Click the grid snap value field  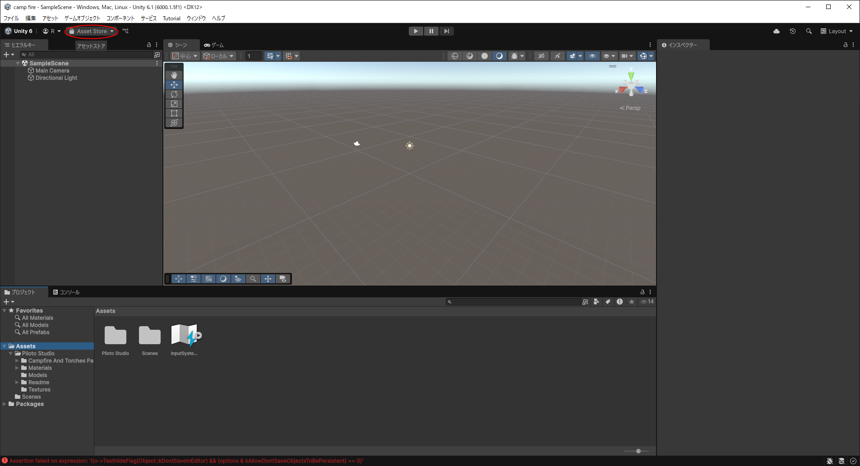click(254, 56)
